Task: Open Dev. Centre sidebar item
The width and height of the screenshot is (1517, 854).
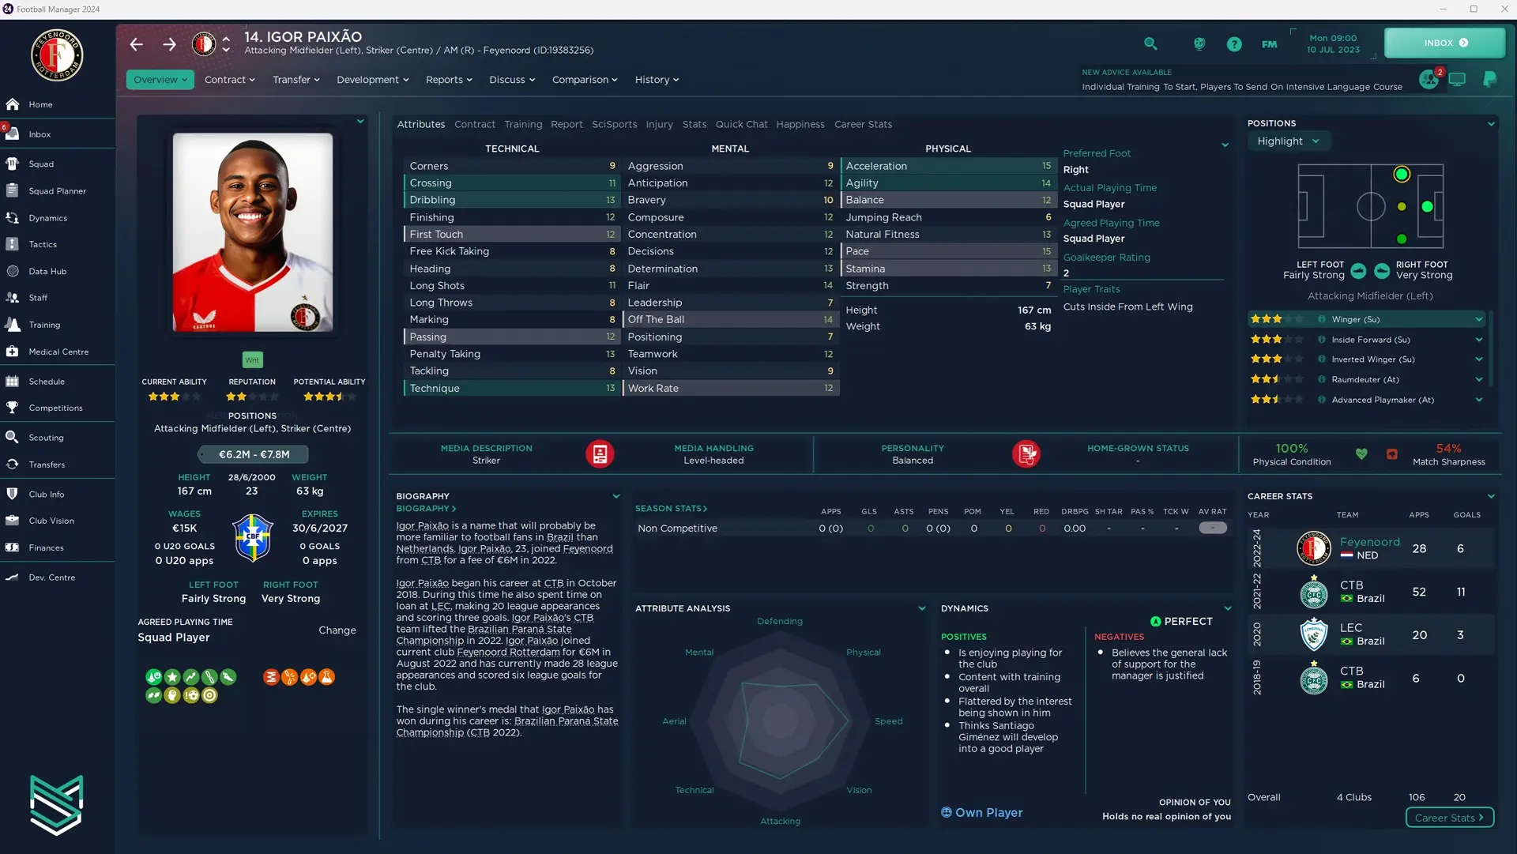Action: (x=57, y=577)
